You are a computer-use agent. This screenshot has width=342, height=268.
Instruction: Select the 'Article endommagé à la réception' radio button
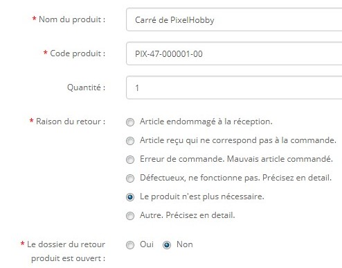pos(130,122)
